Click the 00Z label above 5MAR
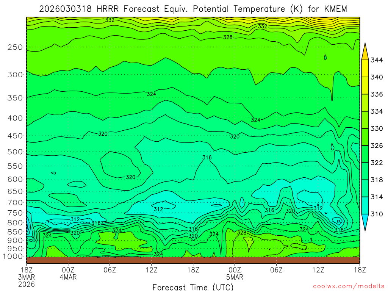 [235, 270]
